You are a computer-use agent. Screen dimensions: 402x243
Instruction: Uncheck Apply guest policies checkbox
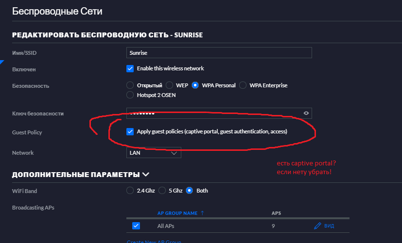pos(130,131)
